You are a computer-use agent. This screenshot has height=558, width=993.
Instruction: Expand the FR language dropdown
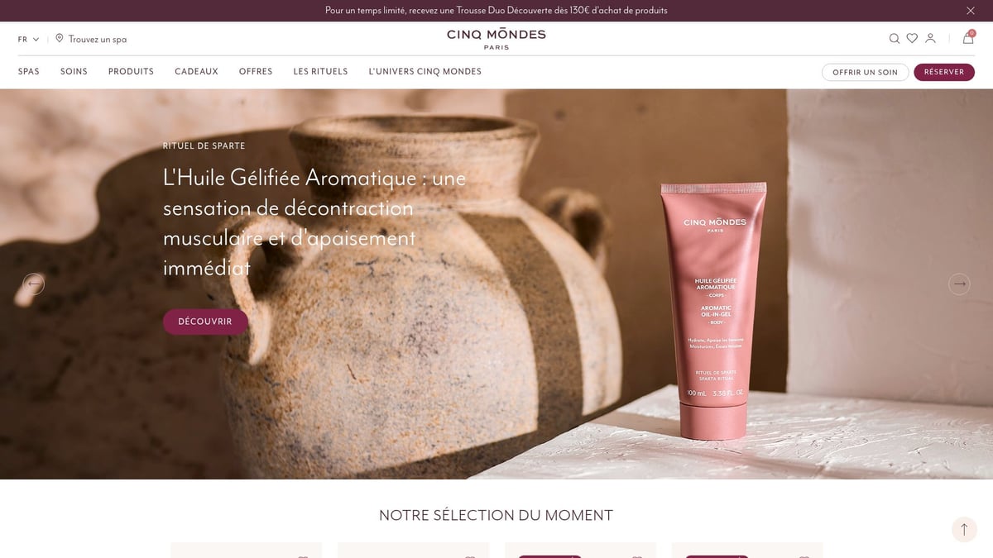28,39
